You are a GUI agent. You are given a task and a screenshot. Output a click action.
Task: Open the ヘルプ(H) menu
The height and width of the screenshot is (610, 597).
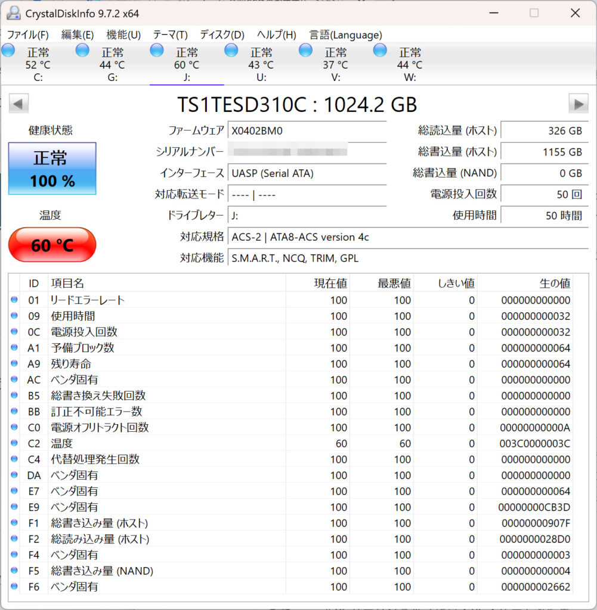[277, 35]
